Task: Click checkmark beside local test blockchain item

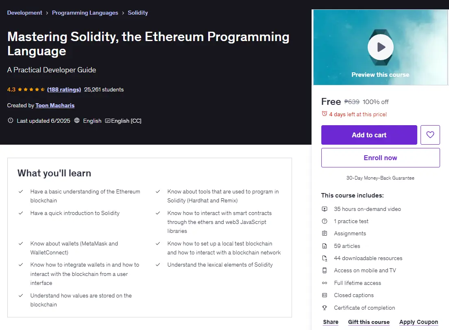Action: (158, 243)
